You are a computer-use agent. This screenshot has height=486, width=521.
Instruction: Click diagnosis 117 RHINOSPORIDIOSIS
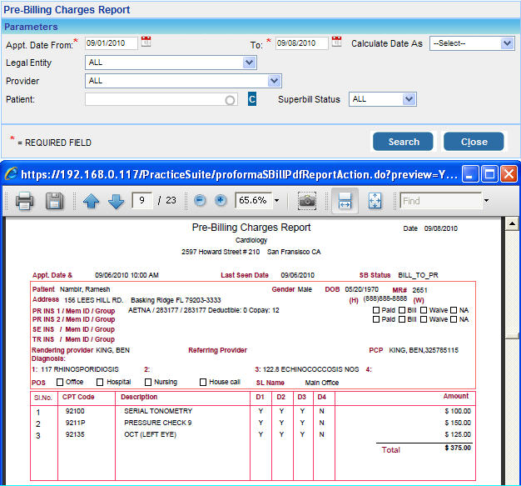pyautogui.click(x=80, y=369)
